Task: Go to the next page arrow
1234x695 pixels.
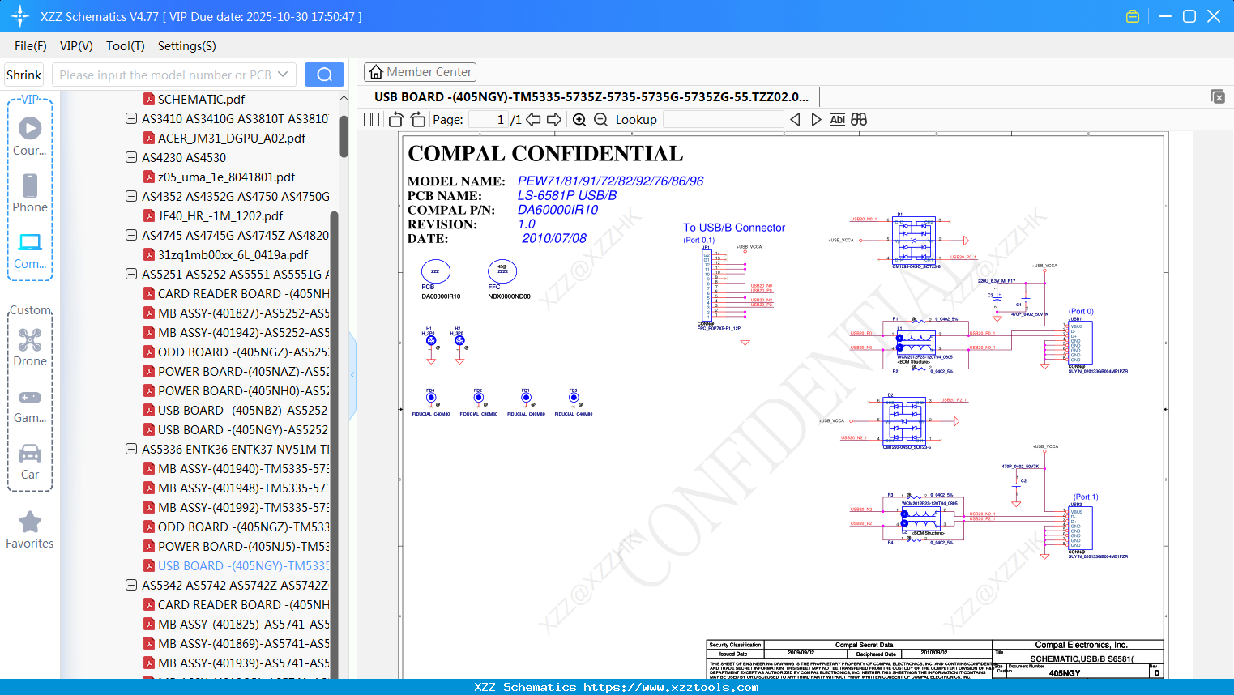Action: (554, 120)
